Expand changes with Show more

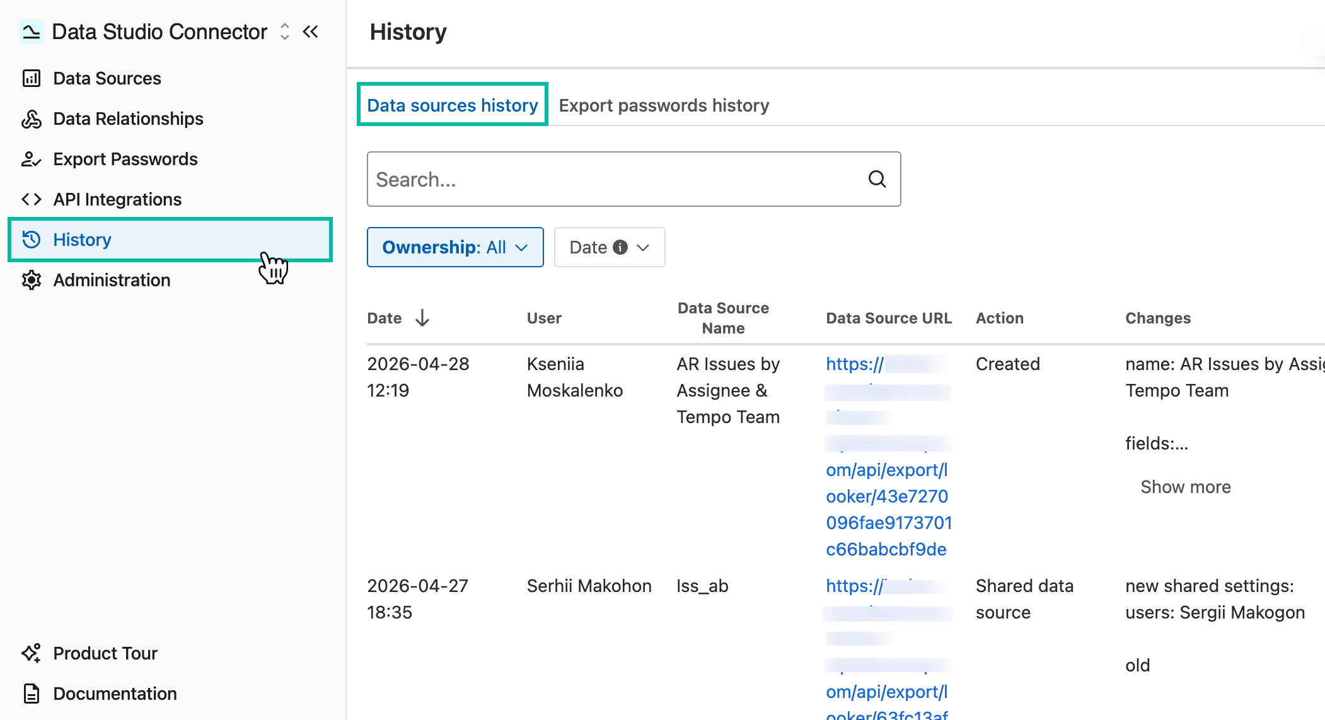pyautogui.click(x=1185, y=487)
